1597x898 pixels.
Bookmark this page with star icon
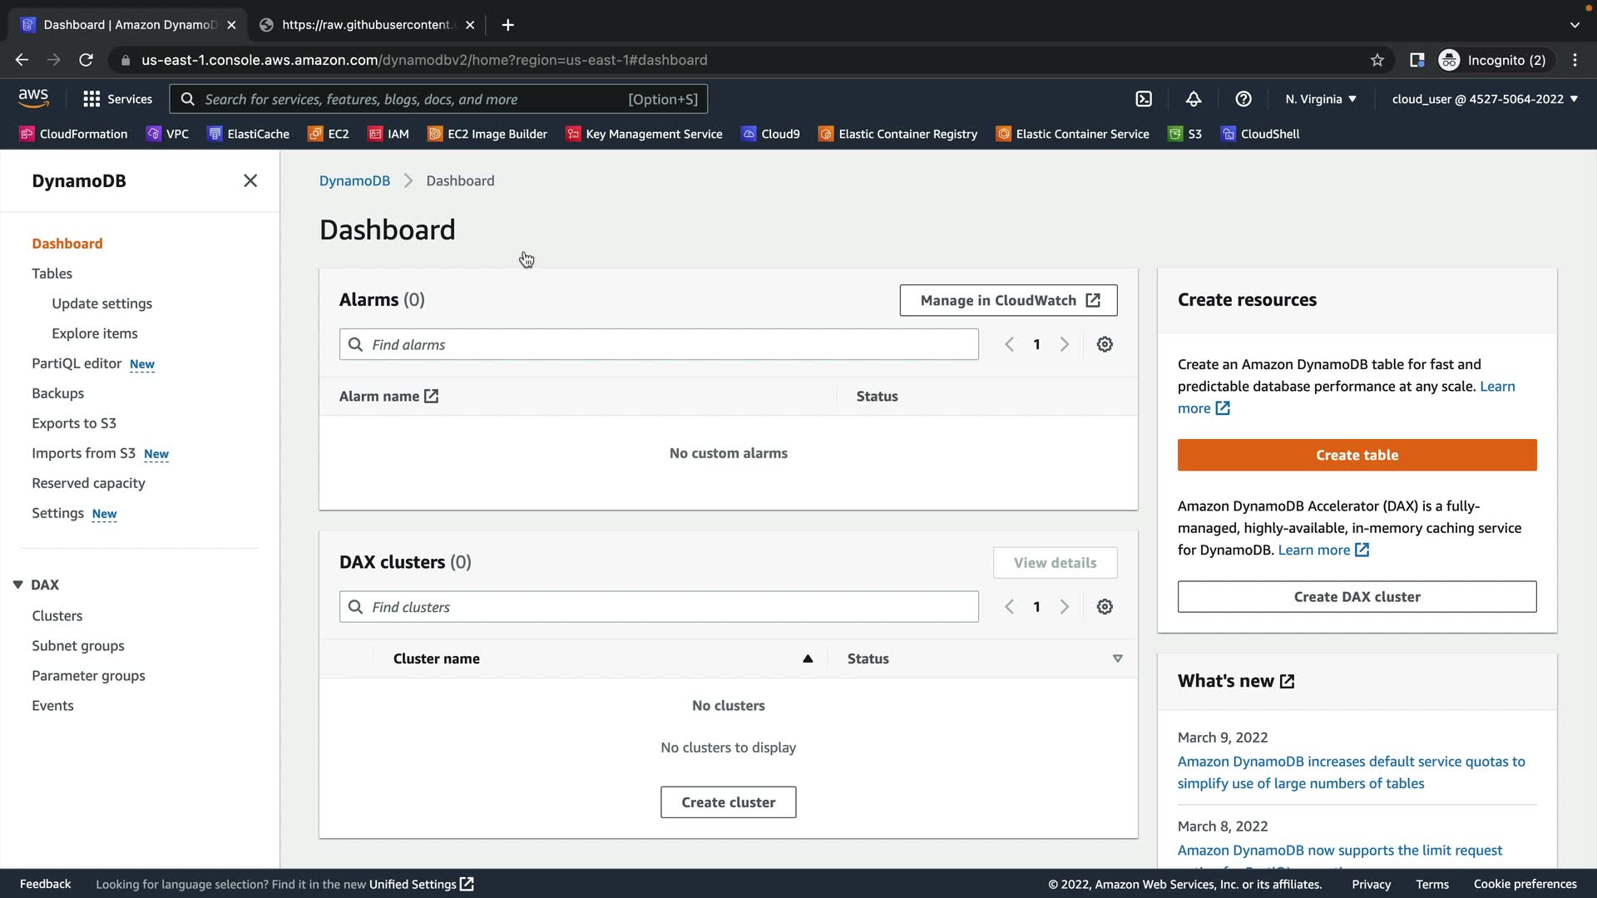click(1377, 60)
